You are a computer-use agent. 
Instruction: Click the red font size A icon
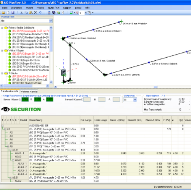point(77,13)
